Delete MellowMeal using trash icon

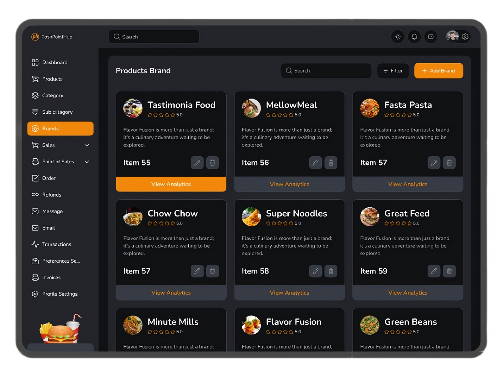pos(331,163)
